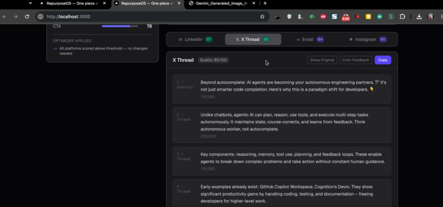
Task: Close the Gemini_Generated_Image tab
Action: (x=254, y=3)
